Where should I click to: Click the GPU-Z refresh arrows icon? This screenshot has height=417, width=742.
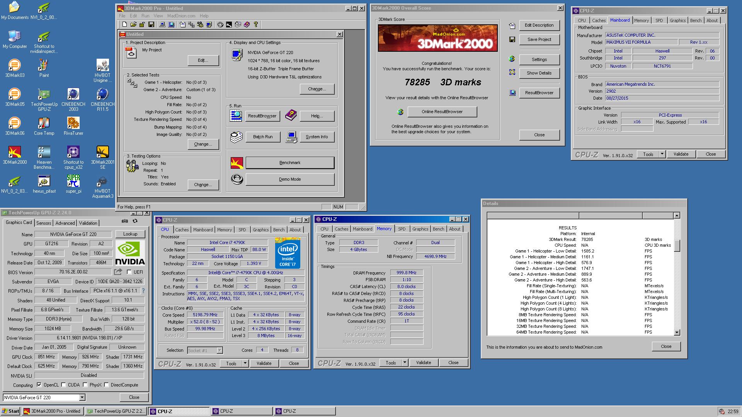[135, 221]
